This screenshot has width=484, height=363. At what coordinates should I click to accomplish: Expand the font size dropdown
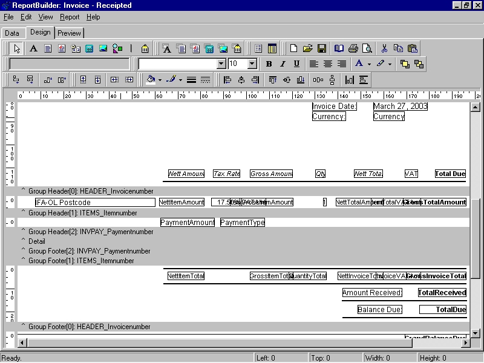click(x=252, y=64)
